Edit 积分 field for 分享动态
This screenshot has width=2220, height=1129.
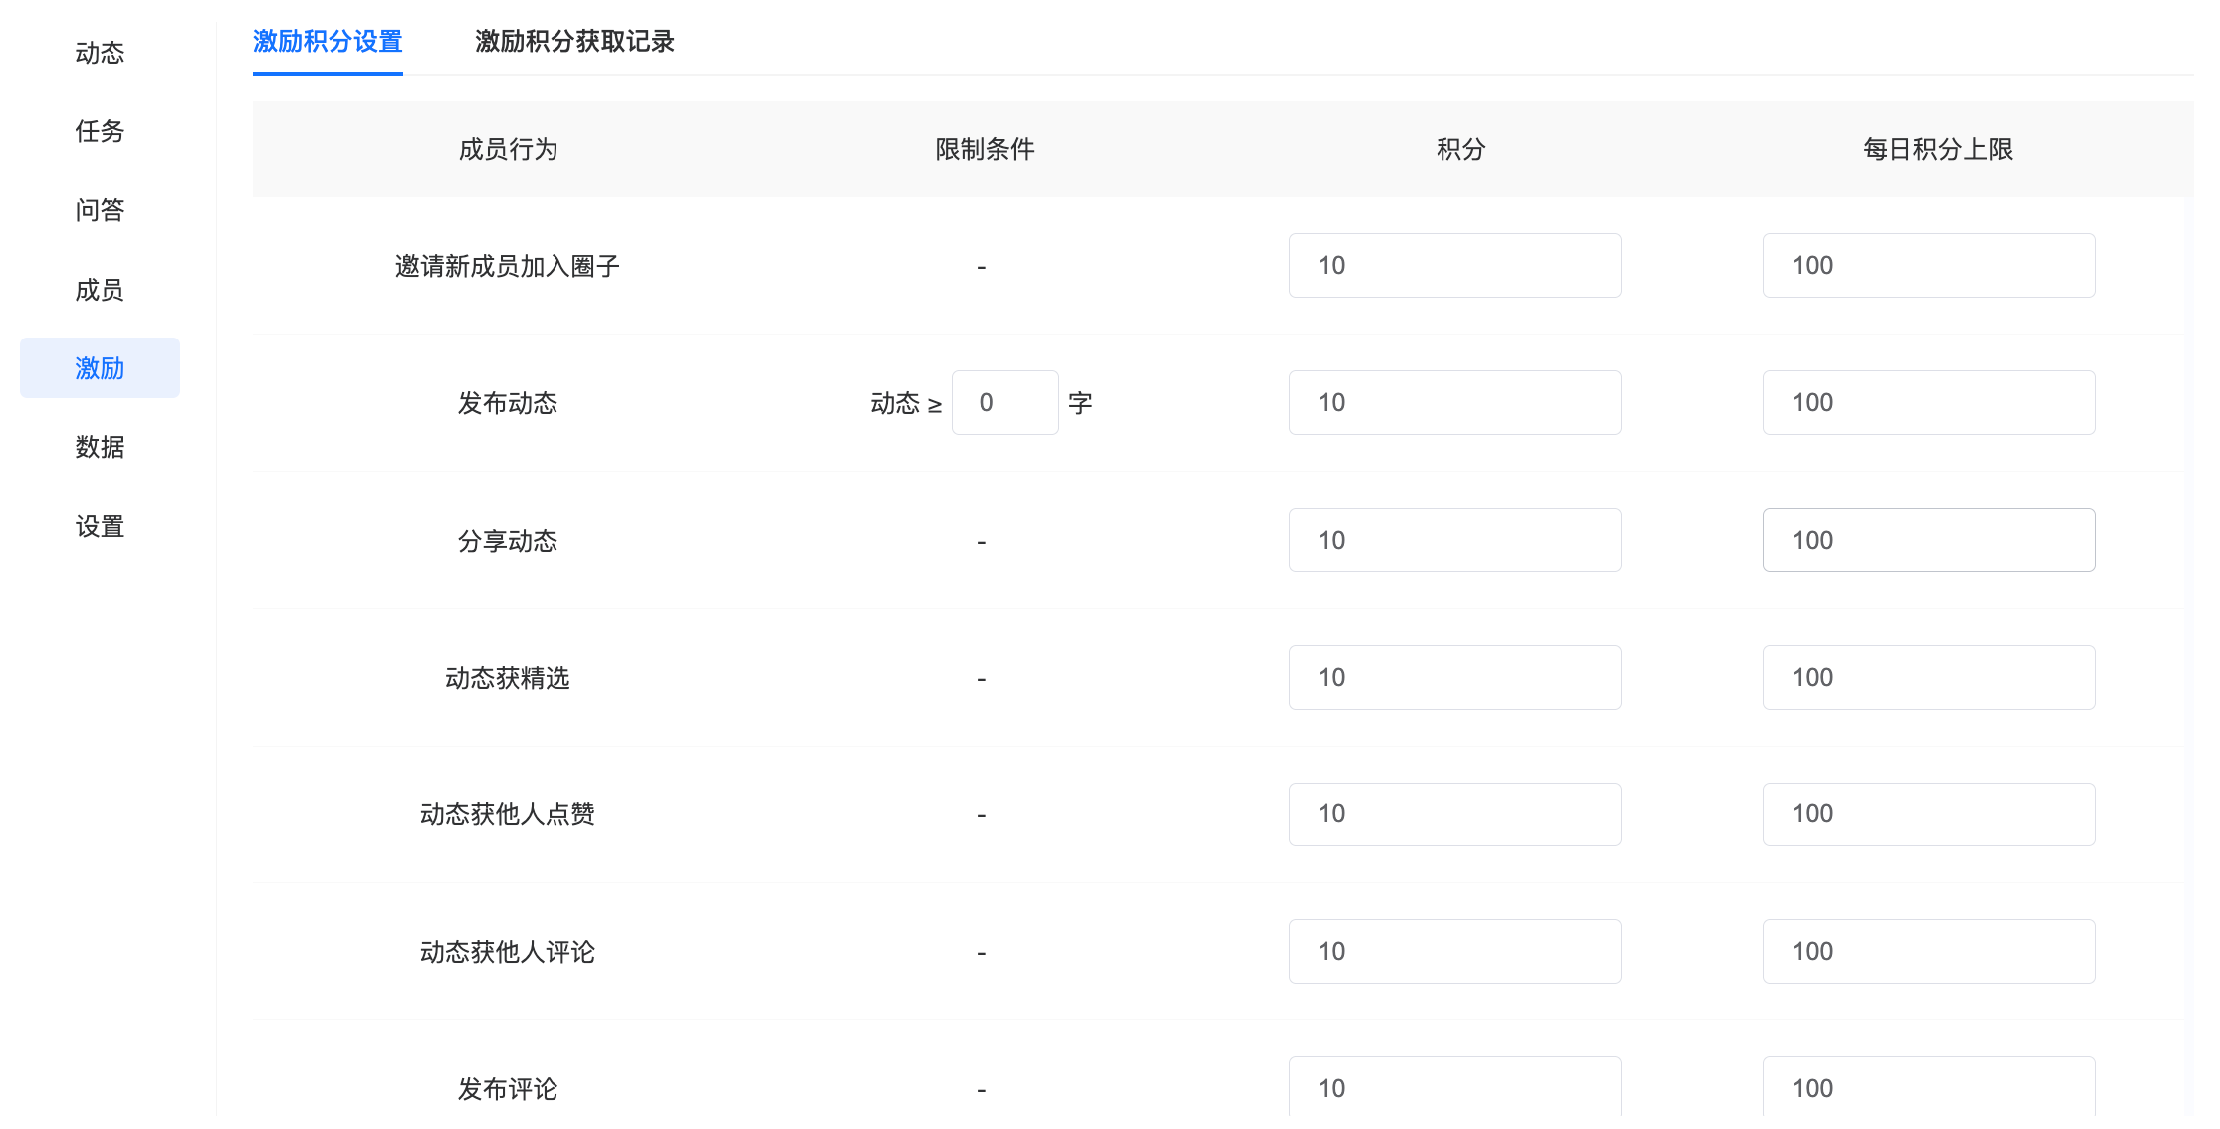tap(1454, 541)
